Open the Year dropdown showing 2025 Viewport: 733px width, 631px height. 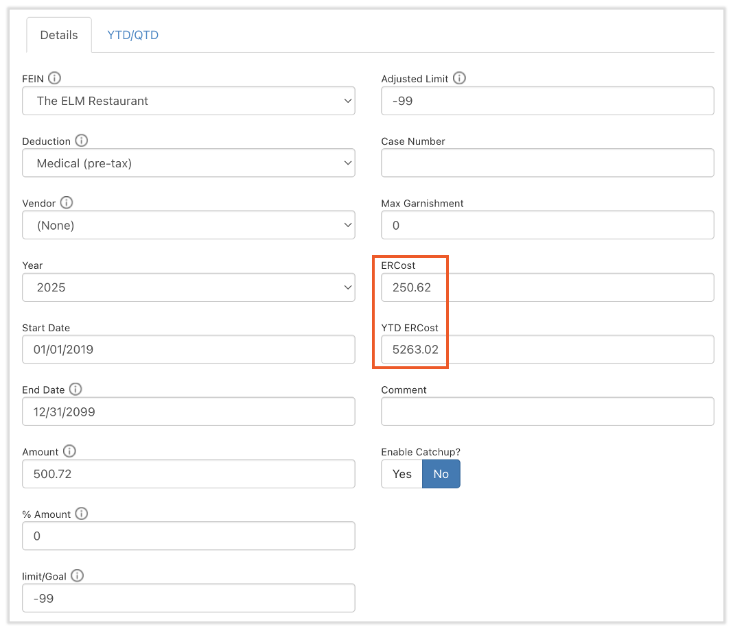pyautogui.click(x=188, y=287)
